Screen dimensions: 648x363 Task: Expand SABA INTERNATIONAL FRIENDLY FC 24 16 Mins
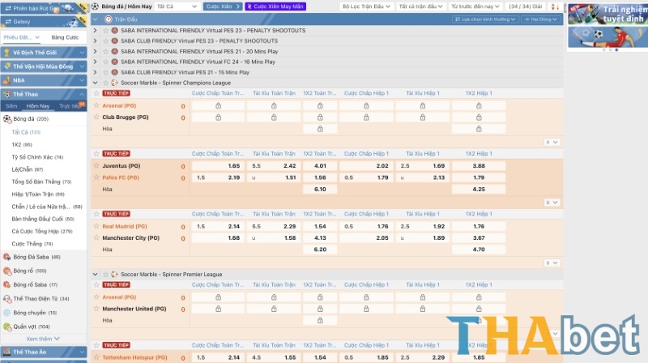(96, 62)
